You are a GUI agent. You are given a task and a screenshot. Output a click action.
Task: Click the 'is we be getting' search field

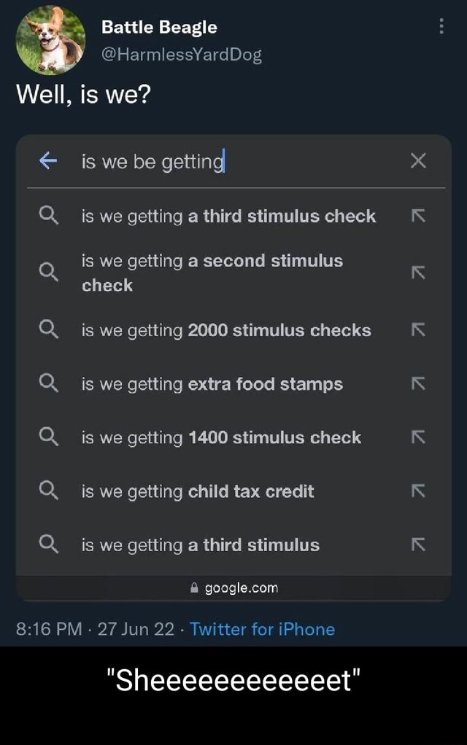pos(219,161)
